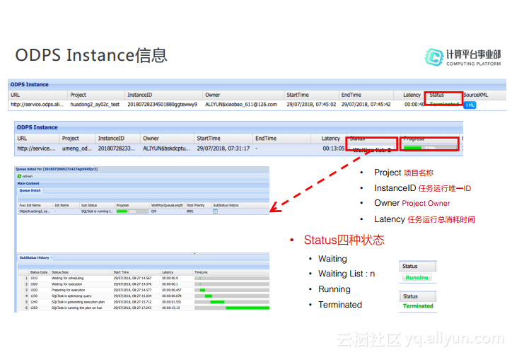
Task: Click 'SQLTask is running the plan on fuxi' row
Action: (x=144, y=308)
